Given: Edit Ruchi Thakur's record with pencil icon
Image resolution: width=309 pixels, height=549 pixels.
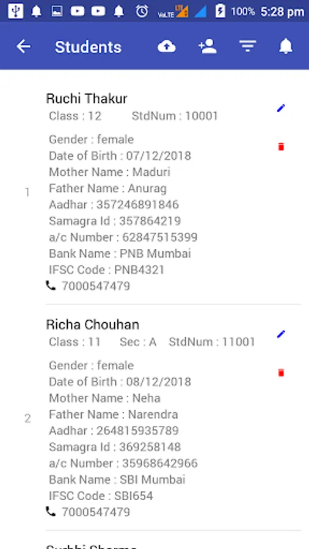Looking at the screenshot, I should [281, 108].
